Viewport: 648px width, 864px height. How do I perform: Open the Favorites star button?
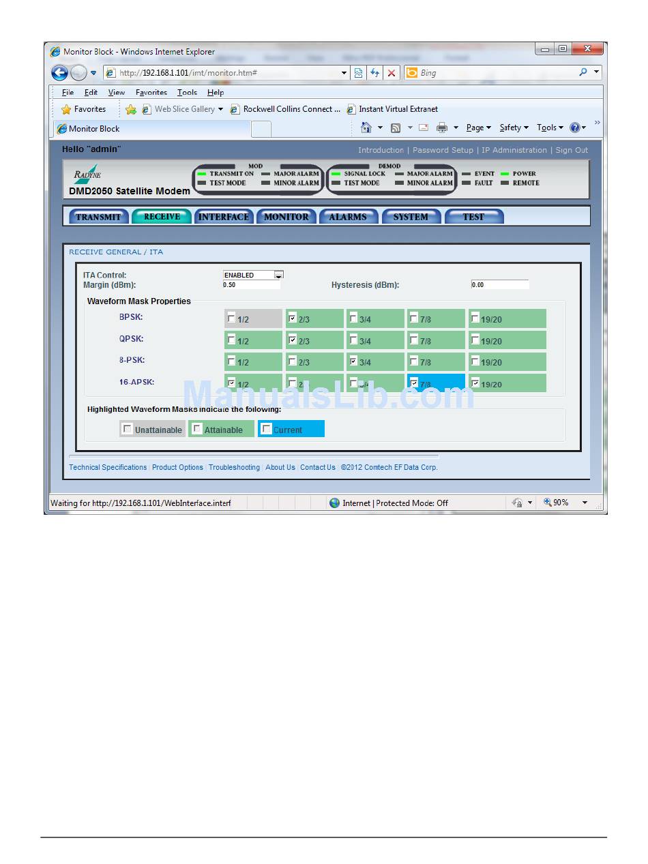(x=83, y=109)
